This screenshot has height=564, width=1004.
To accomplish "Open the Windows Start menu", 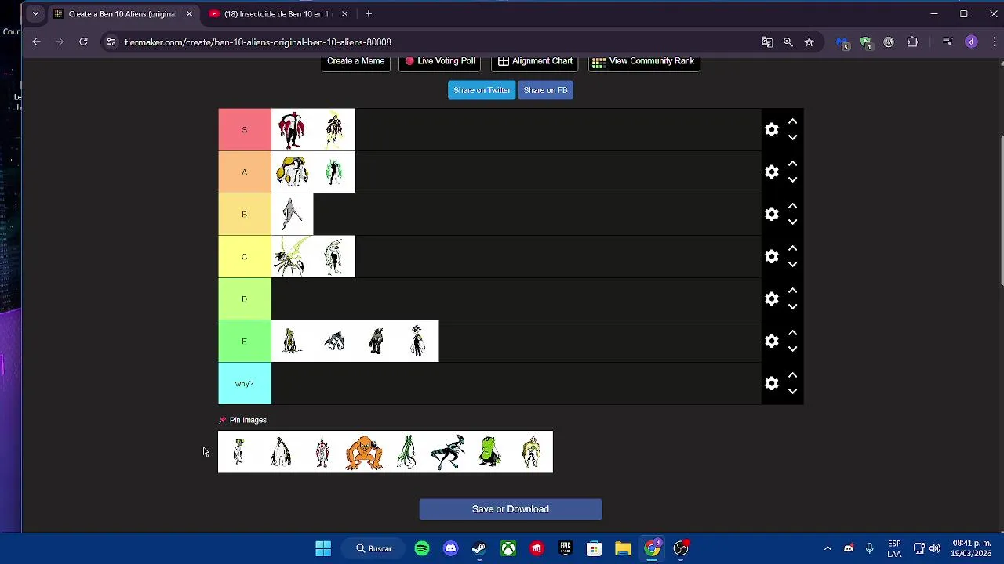I will [x=323, y=548].
